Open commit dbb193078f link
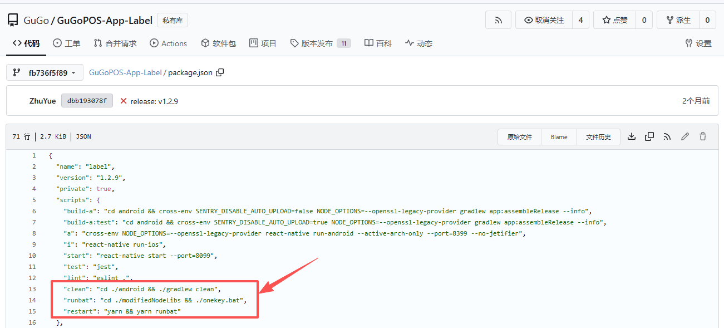 [x=87, y=101]
